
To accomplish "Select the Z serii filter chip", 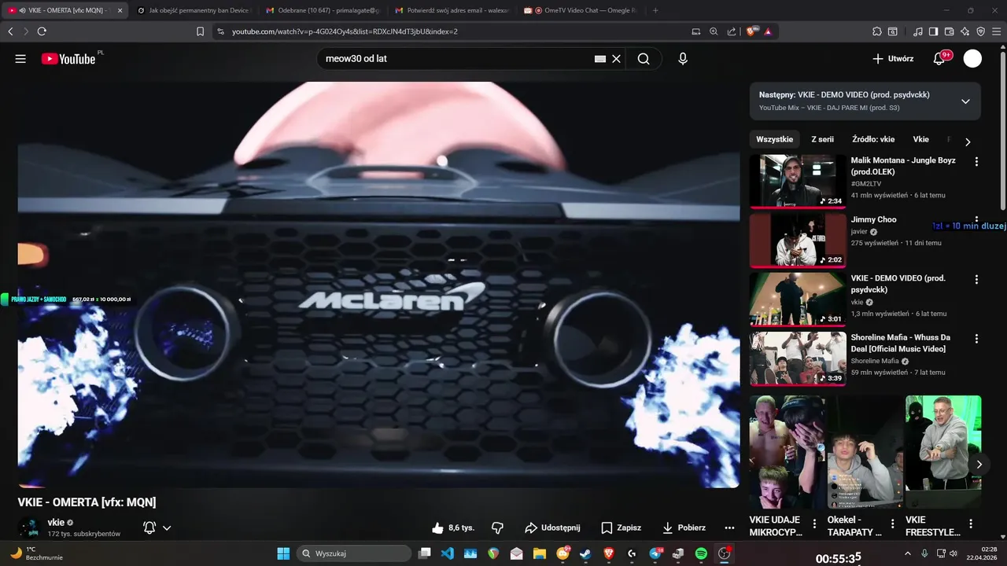I will point(822,139).
